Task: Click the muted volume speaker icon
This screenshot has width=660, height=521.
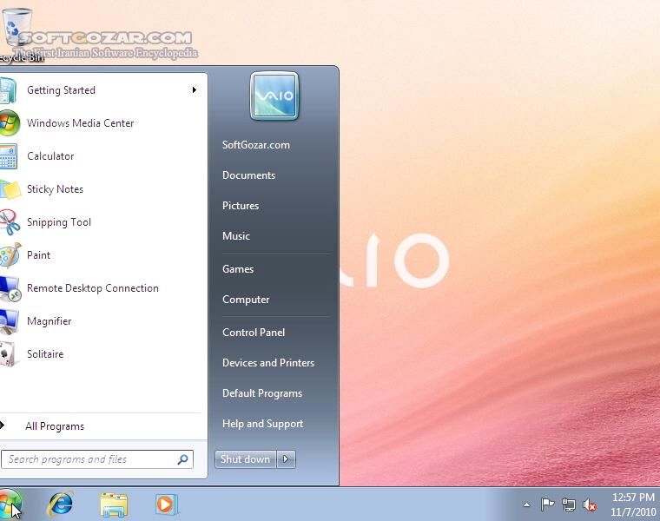Action: [x=590, y=505]
